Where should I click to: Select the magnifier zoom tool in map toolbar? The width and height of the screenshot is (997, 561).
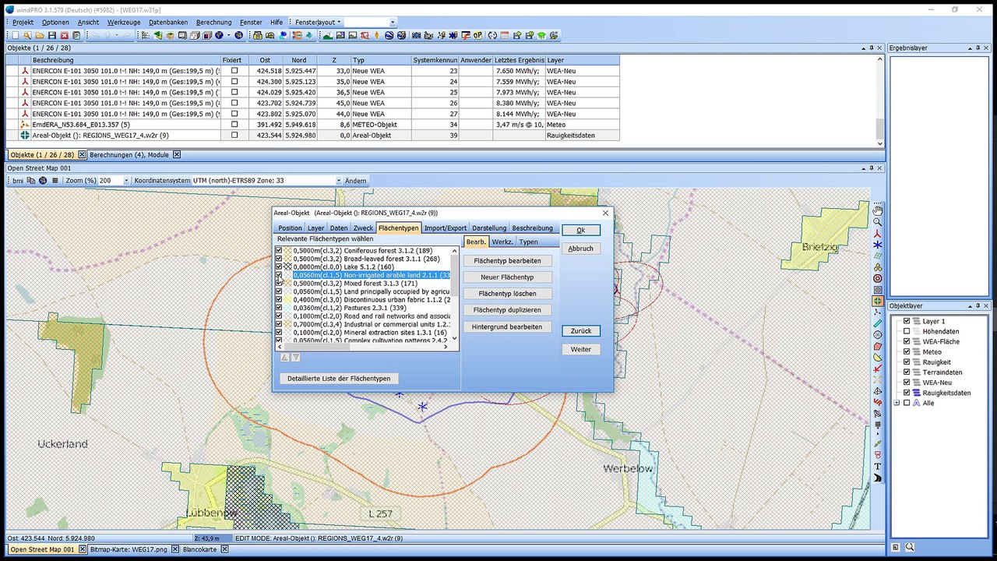878,222
